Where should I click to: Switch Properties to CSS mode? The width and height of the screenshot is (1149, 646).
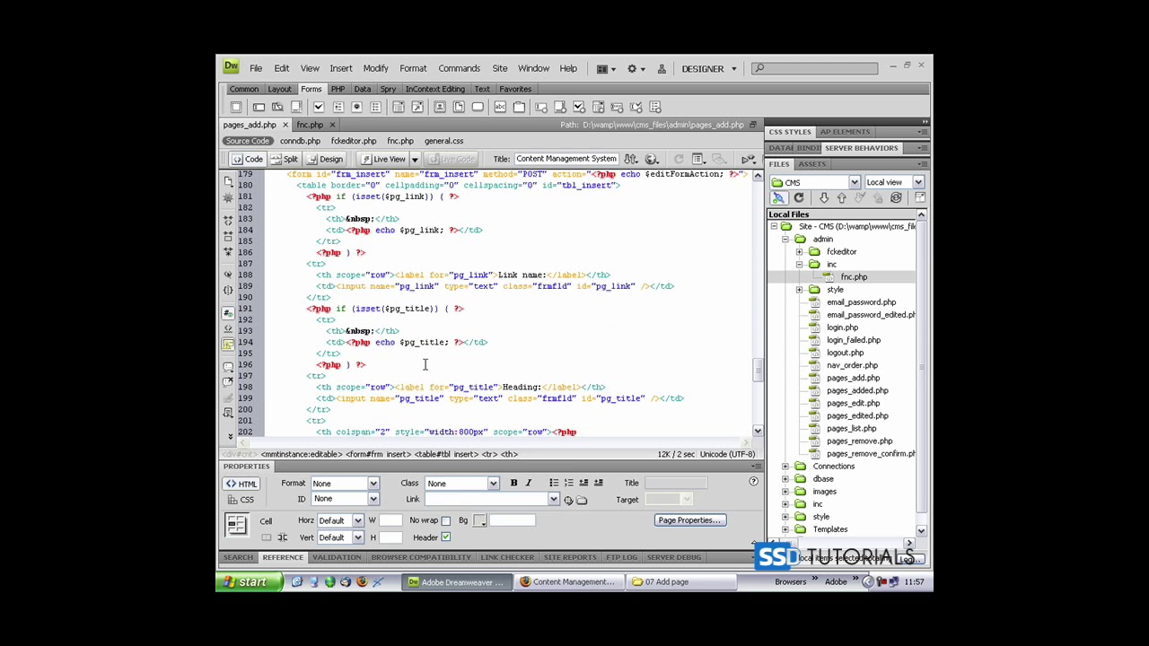[x=241, y=500]
